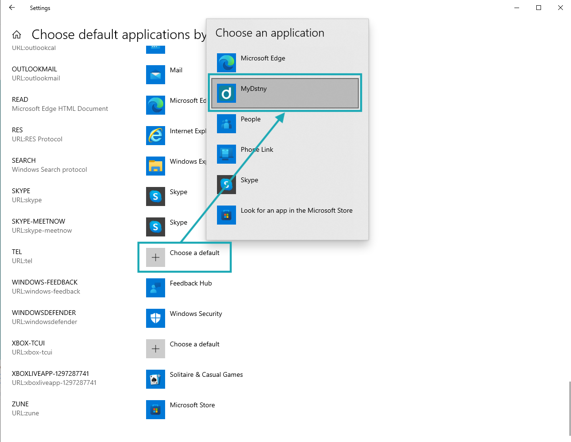Click the XBOXLIVEAPP-1297287741 protocol label
Screen dimensions: 571x442
(x=50, y=373)
